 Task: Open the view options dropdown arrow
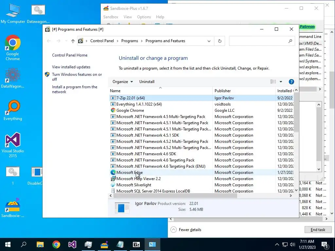point(281,82)
